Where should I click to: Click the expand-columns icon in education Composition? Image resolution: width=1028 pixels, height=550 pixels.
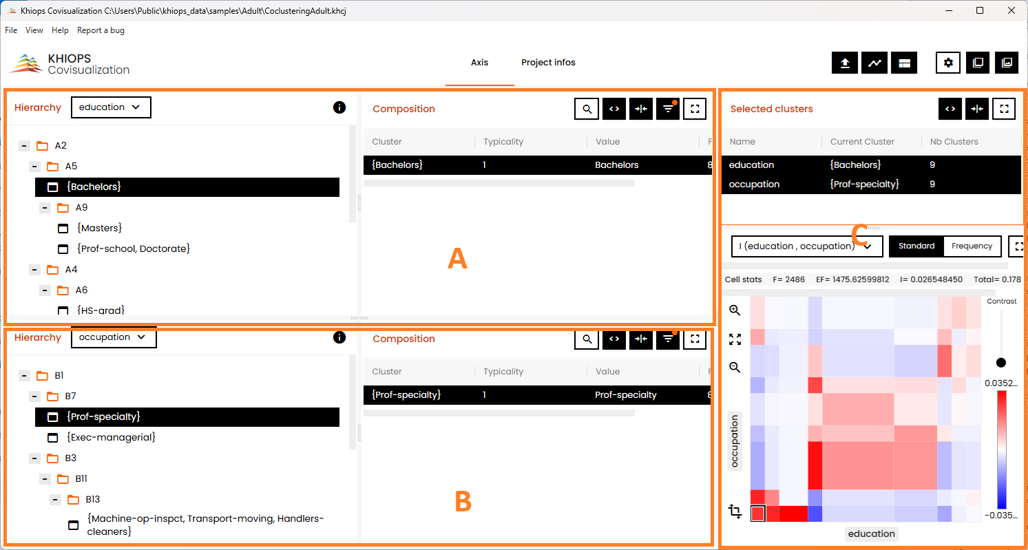pyautogui.click(x=614, y=109)
